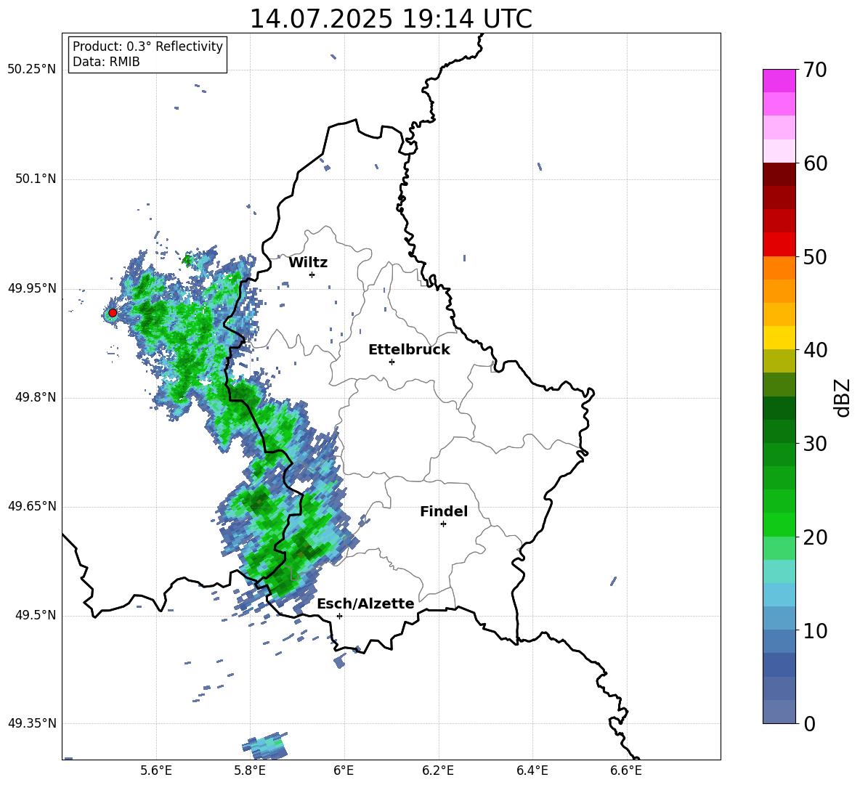Click the 10 value on colorbar
860x785 pixels.
click(815, 631)
